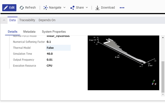Click the Simulation Time value 40.0
The image size is (165, 103).
pos(50,54)
